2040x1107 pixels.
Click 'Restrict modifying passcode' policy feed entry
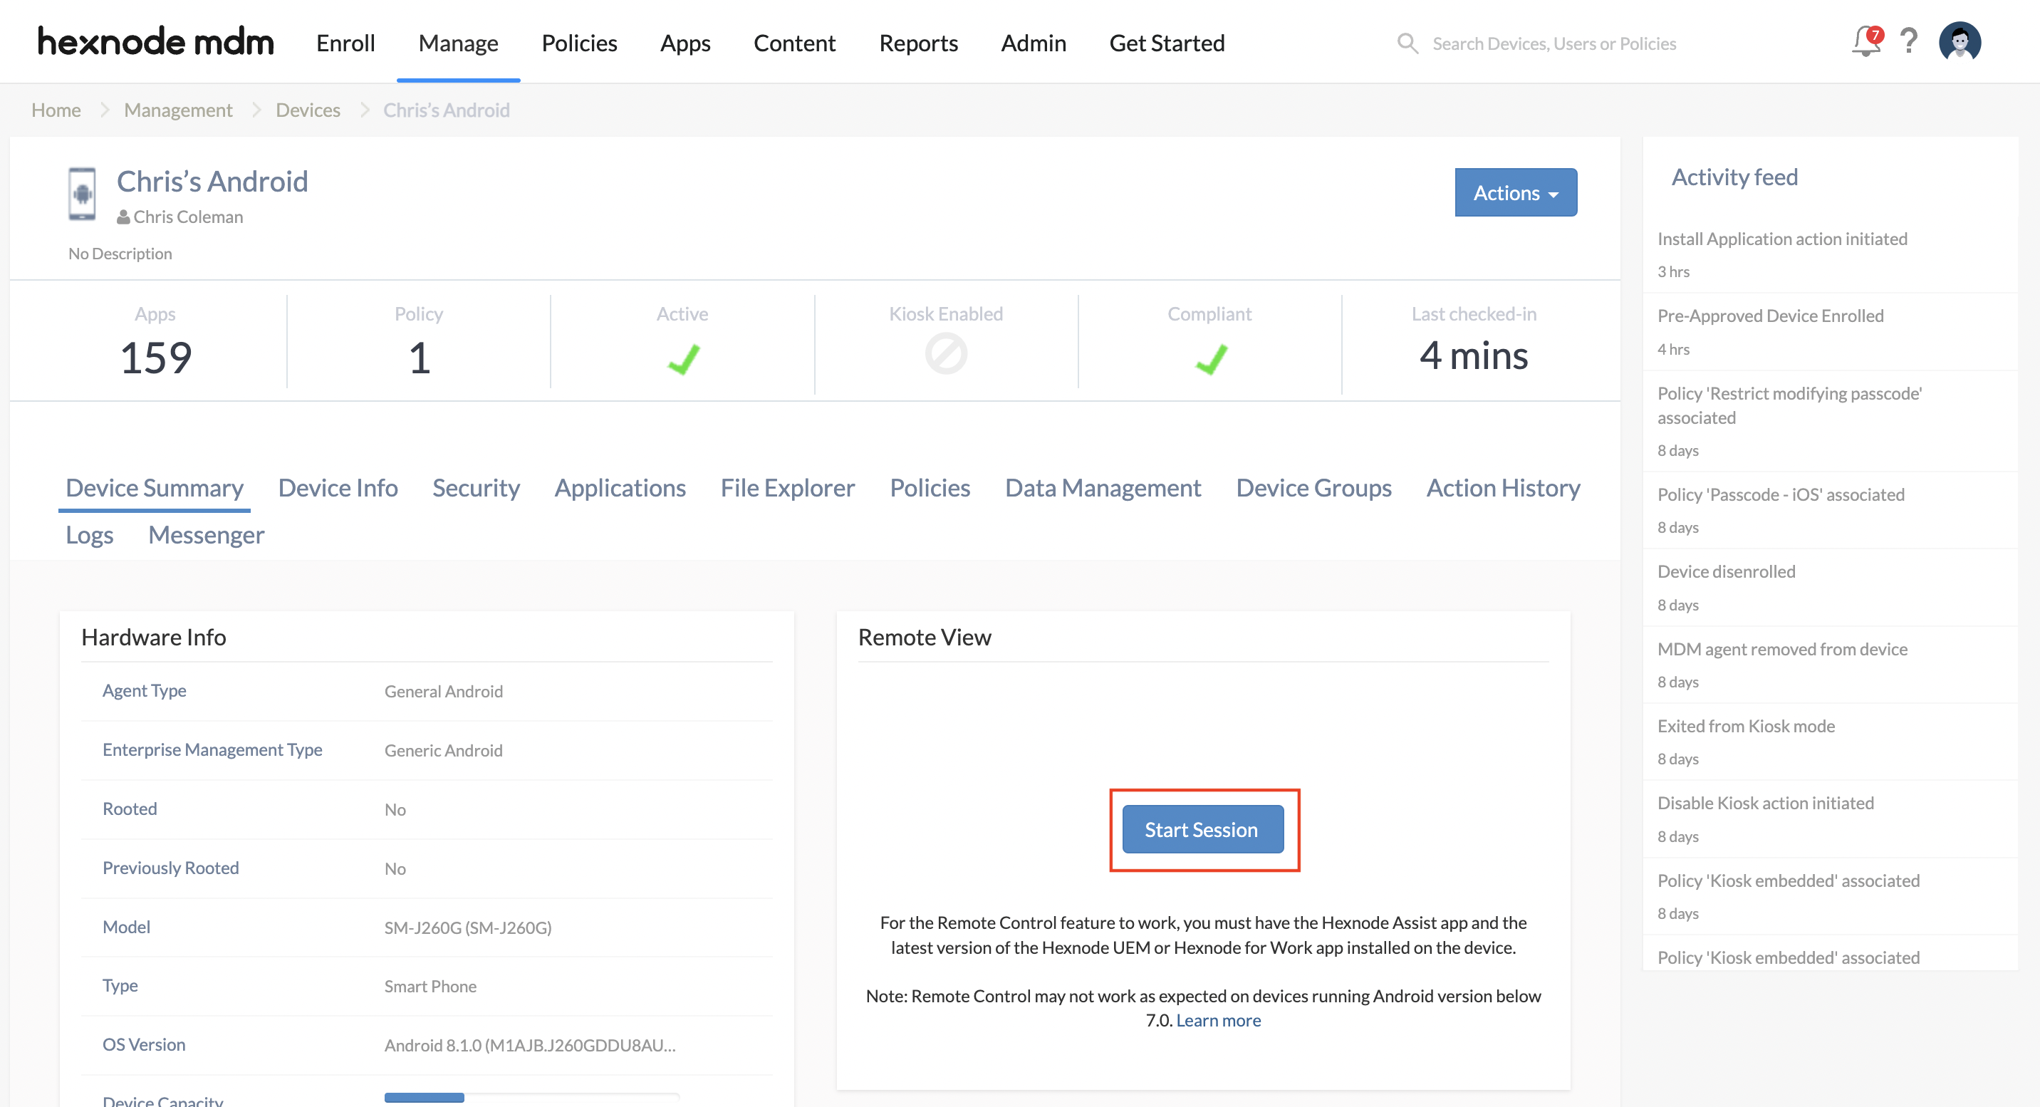(x=1790, y=405)
